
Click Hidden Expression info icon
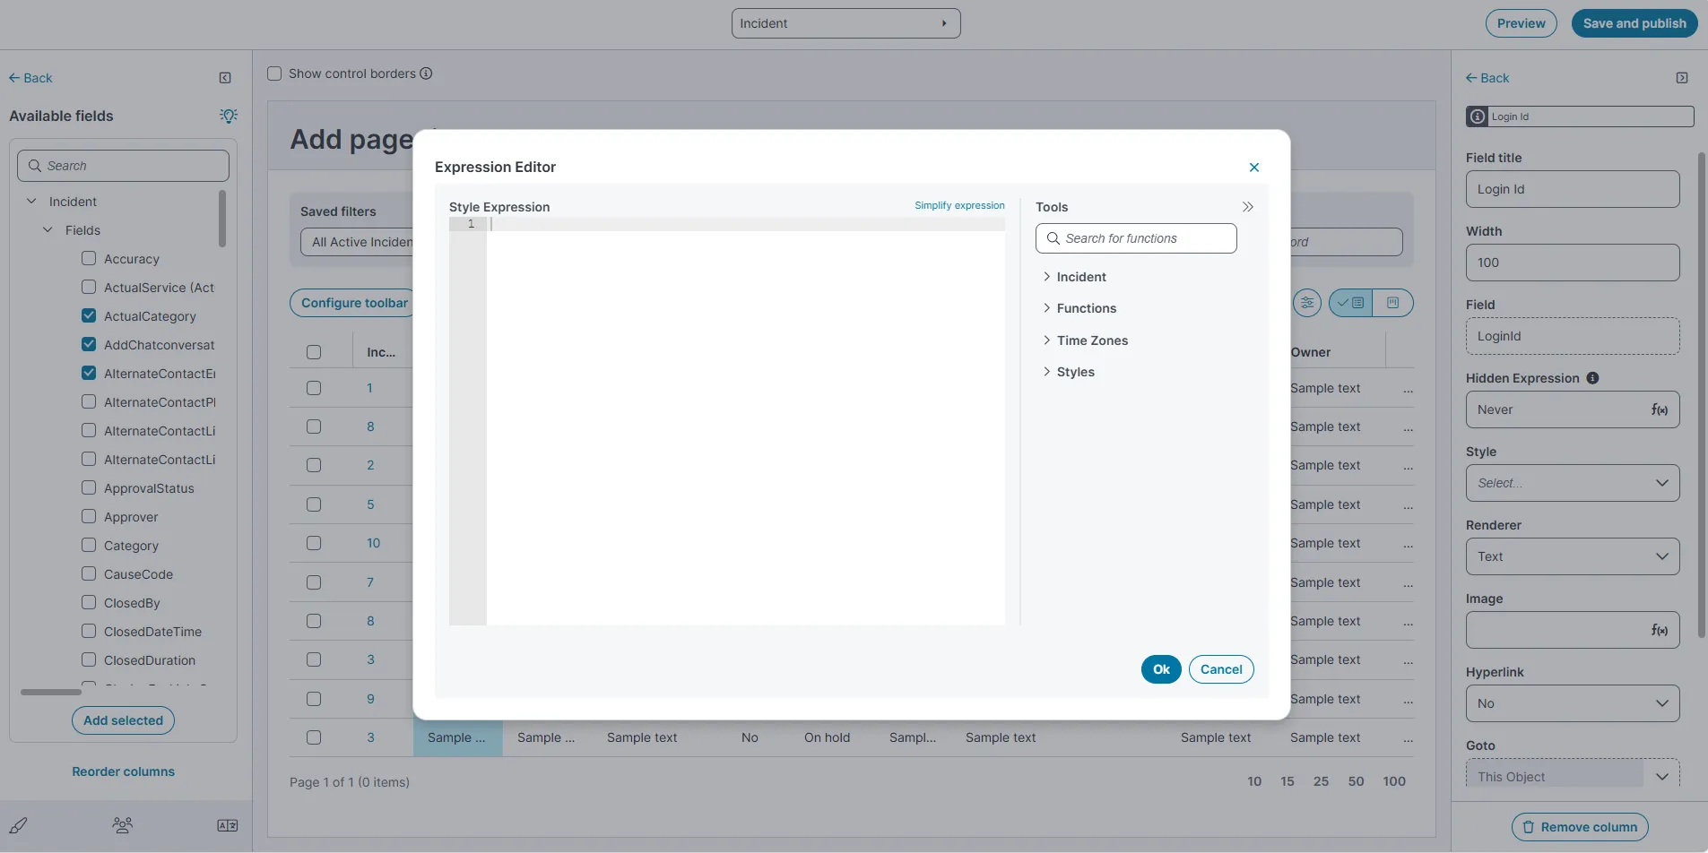1592,378
